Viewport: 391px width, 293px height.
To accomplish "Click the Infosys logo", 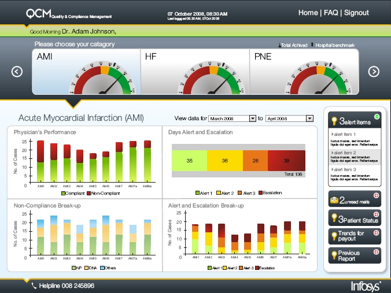I will pyautogui.click(x=366, y=286).
